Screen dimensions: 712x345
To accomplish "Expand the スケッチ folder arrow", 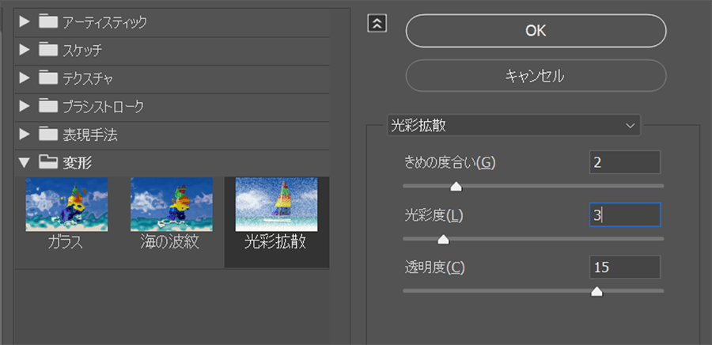I will [25, 50].
